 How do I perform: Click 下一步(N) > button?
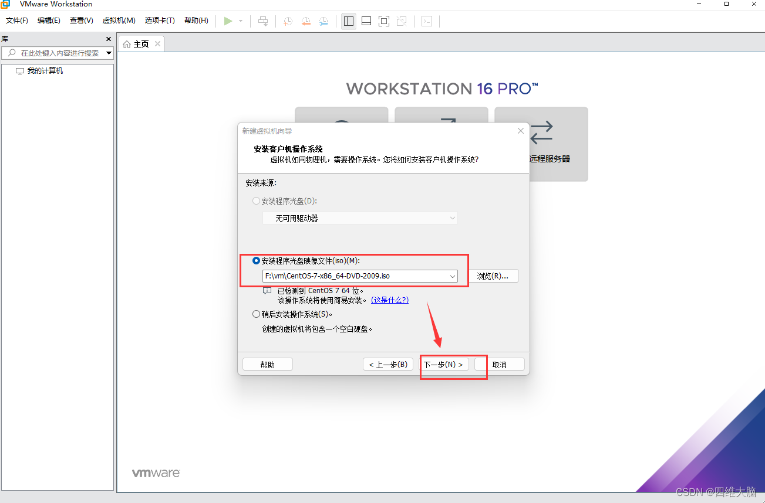[444, 365]
